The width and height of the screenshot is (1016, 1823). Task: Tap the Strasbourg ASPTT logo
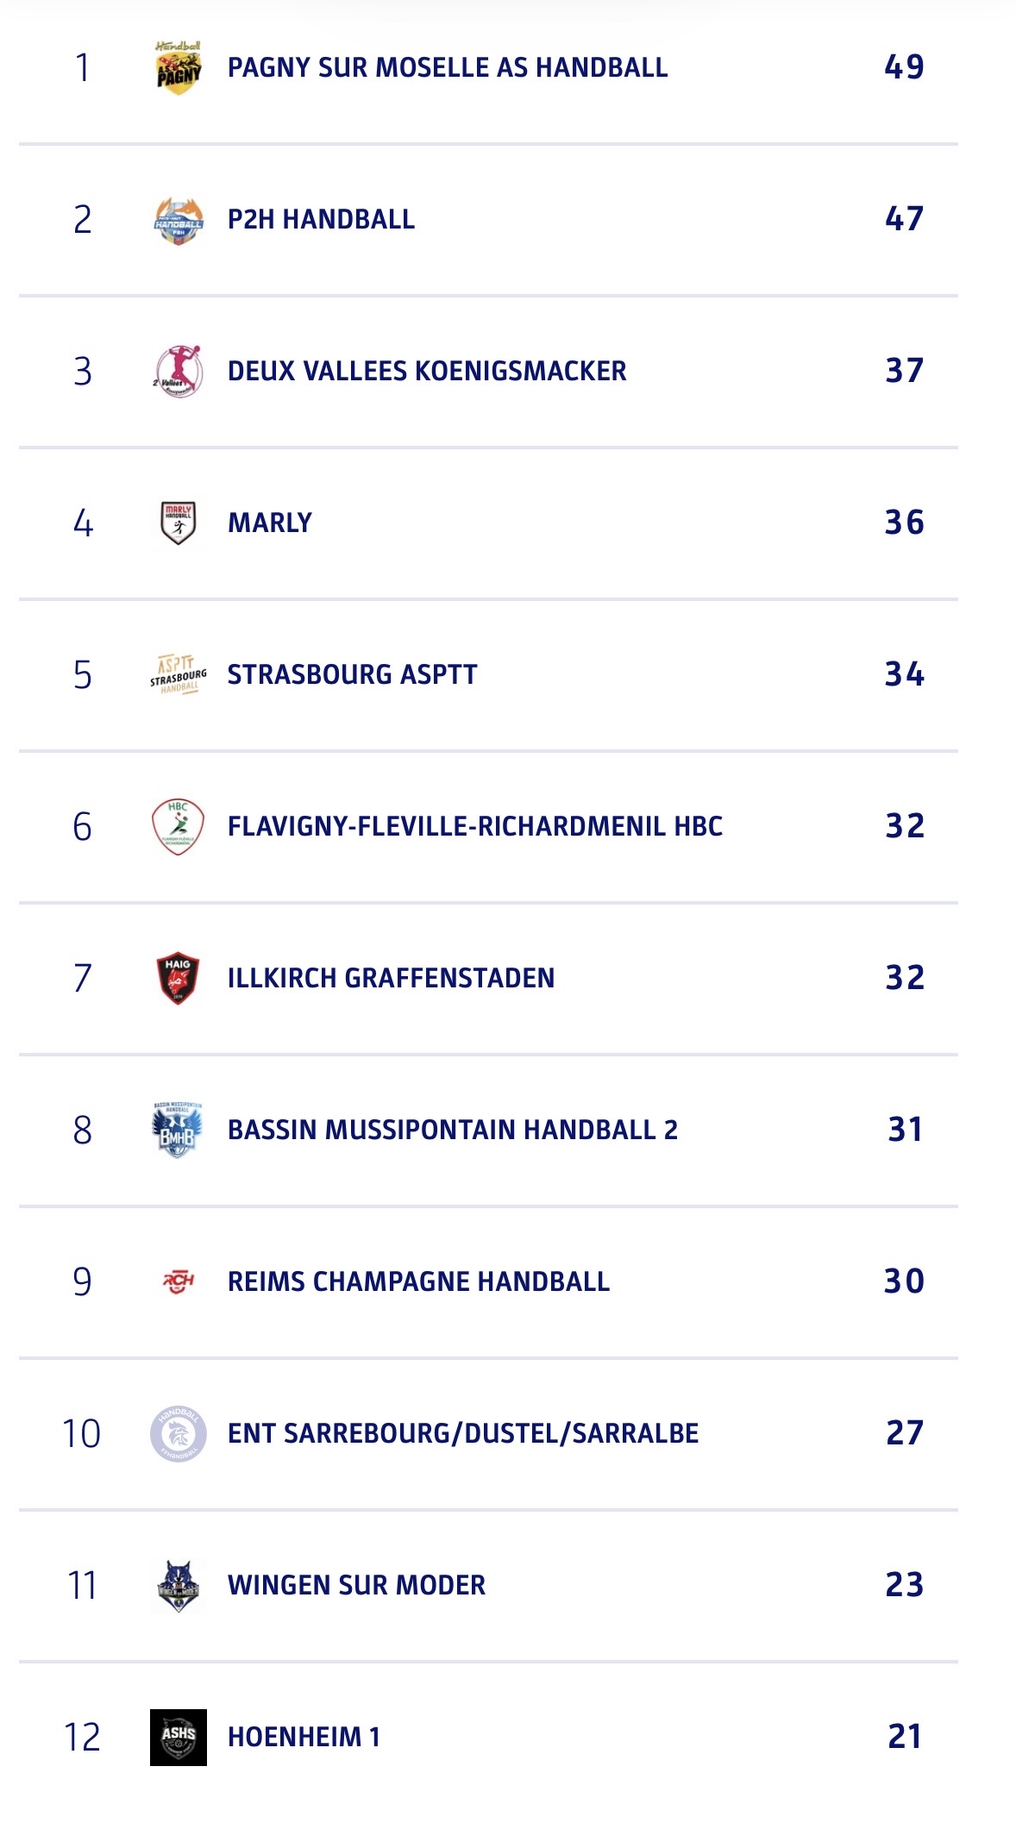(x=179, y=674)
